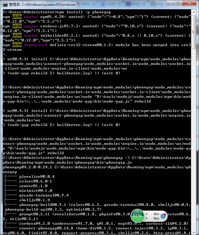Click the 'pluralize@0.0.4' dependency row
The width and height of the screenshot is (199, 235).
37,177
